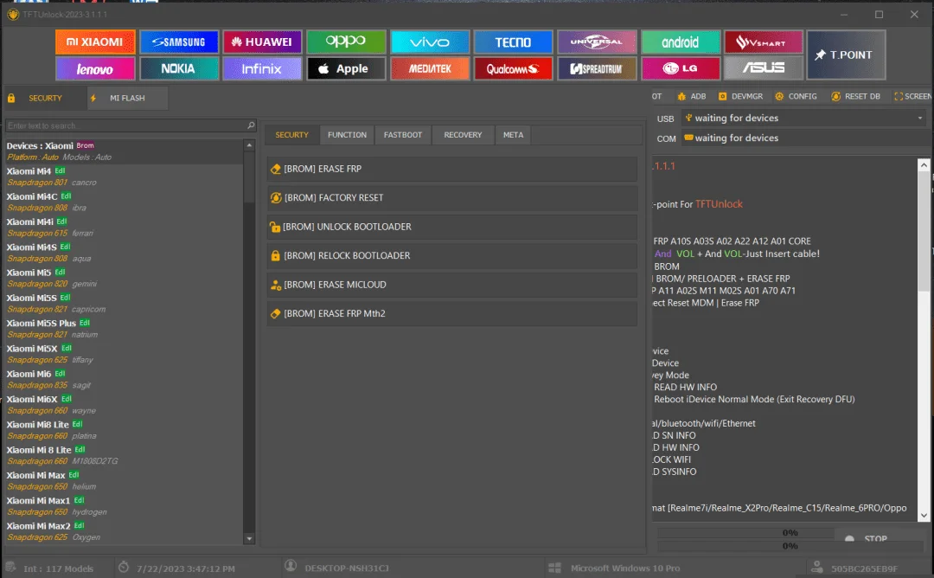Select Xiaomi Mi Max2 model
The image size is (934, 578).
124,531
